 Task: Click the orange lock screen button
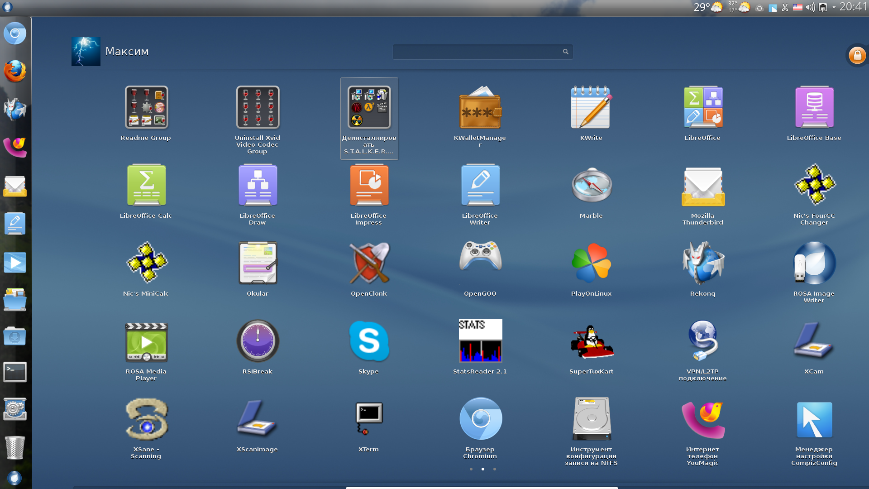click(857, 56)
